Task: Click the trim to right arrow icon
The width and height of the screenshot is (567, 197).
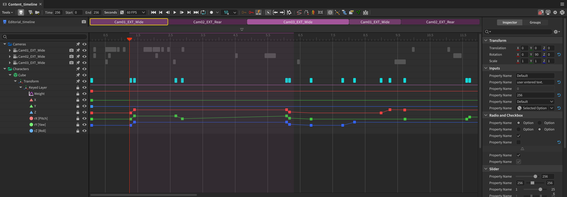Action: click(x=282, y=12)
